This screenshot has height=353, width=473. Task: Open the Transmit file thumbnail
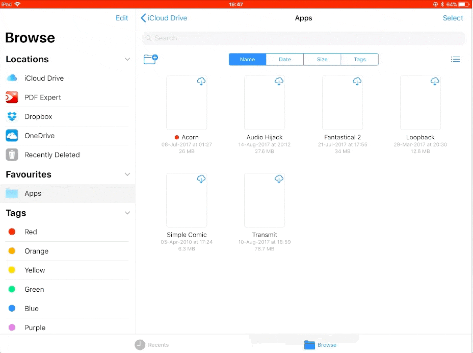tap(265, 200)
